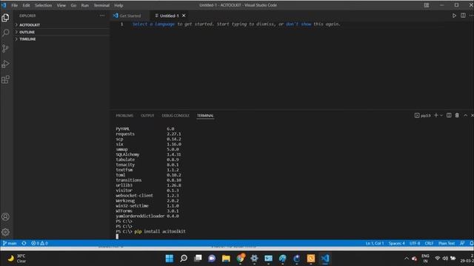The width and height of the screenshot is (474, 266).
Task: Open File Explorer from taskbar
Action: [226, 259]
